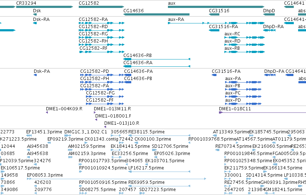Image resolution: width=306 pixels, height=195 pixels.
Task: Choose transcript CG12582-RH
Action: (93, 41)
